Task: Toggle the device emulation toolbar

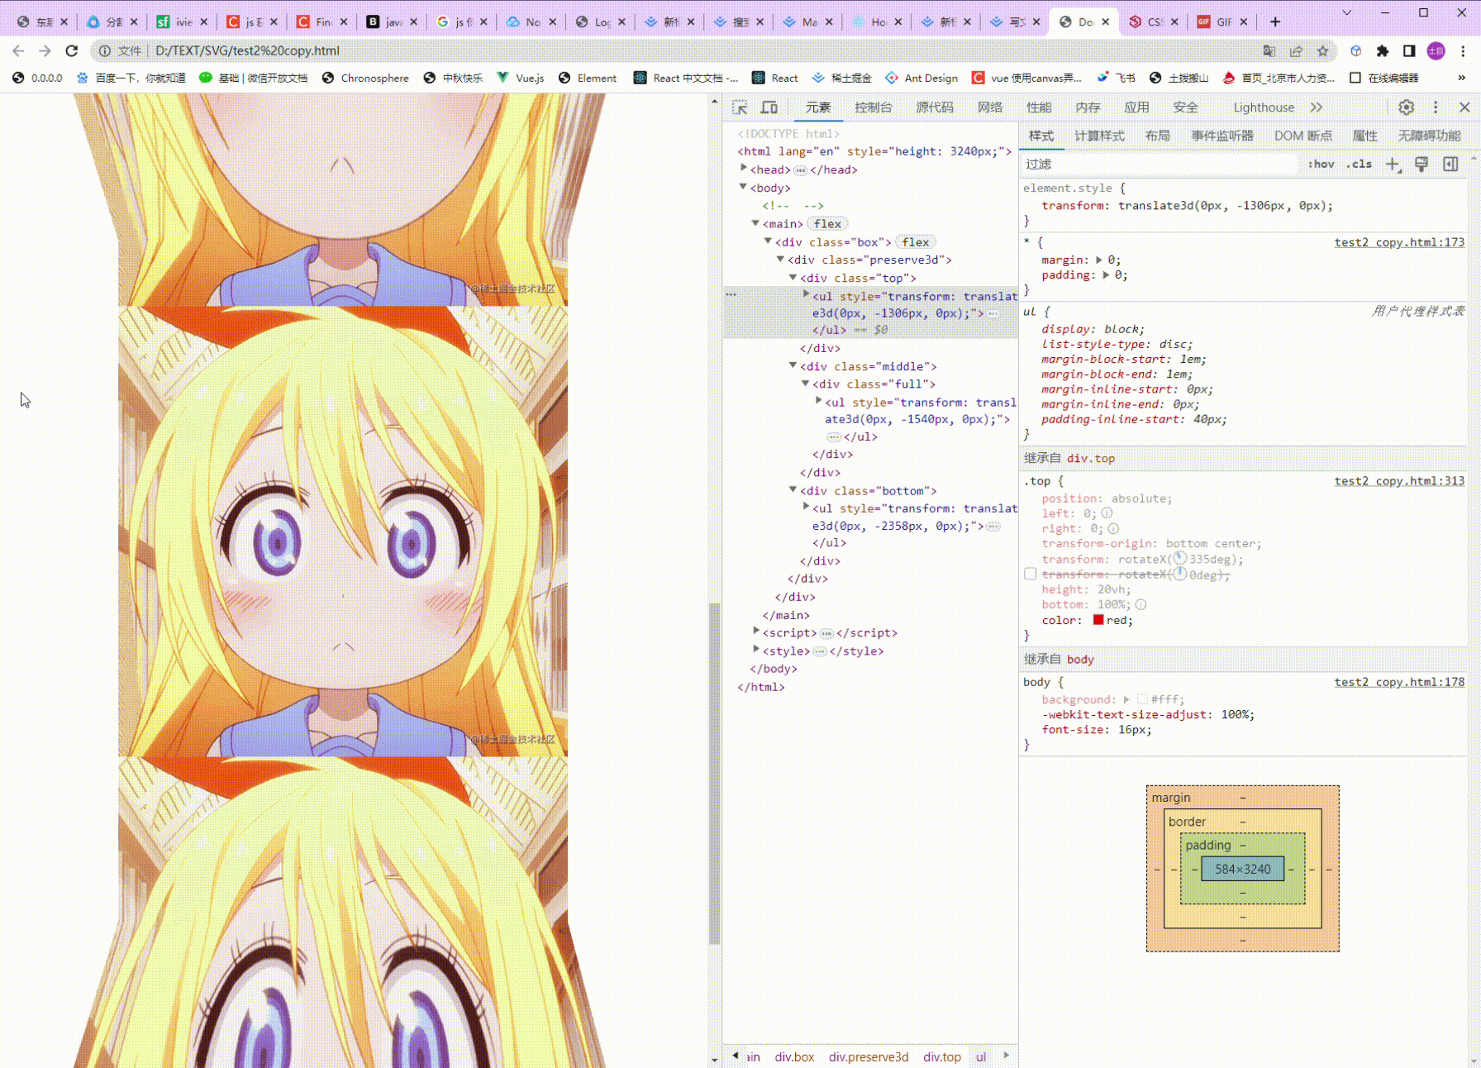Action: pos(769,107)
